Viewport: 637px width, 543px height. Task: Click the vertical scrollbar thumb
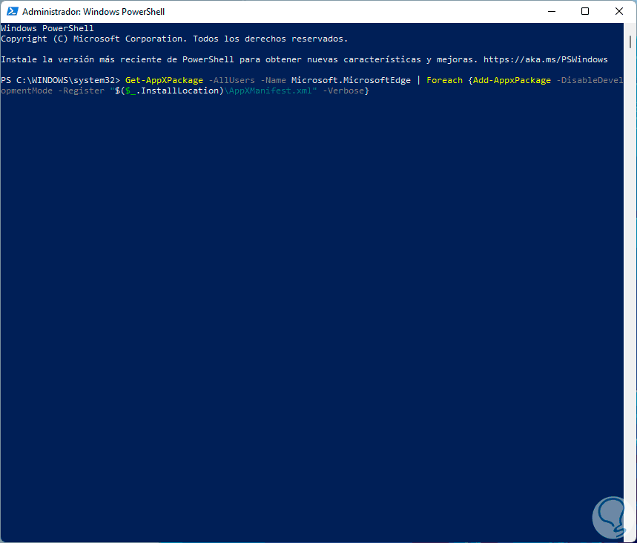(630, 42)
